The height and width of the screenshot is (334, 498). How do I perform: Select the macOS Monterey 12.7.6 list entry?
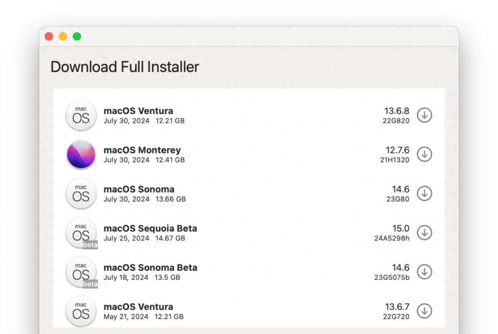pos(231,155)
